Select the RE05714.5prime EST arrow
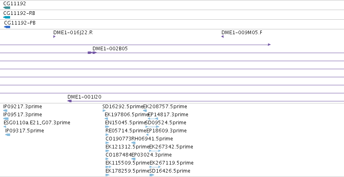Viewport: 344px width, 177px height. 107,135
